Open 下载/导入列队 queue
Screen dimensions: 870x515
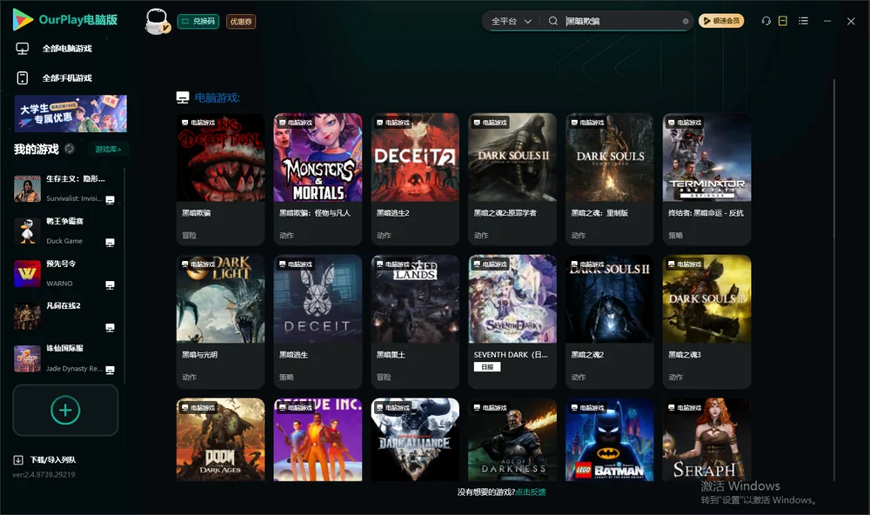pyautogui.click(x=53, y=460)
